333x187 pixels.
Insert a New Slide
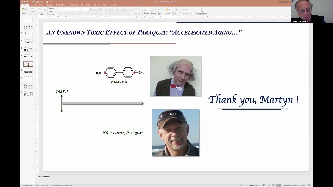click(x=42, y=11)
